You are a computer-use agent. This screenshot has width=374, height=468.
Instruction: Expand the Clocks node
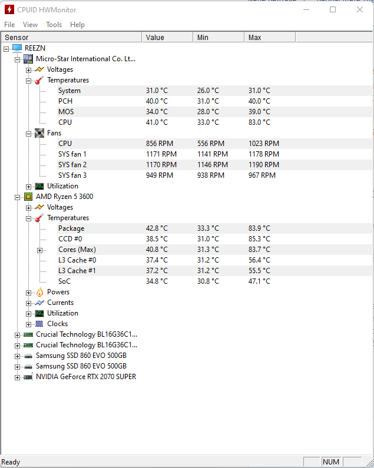28,325
